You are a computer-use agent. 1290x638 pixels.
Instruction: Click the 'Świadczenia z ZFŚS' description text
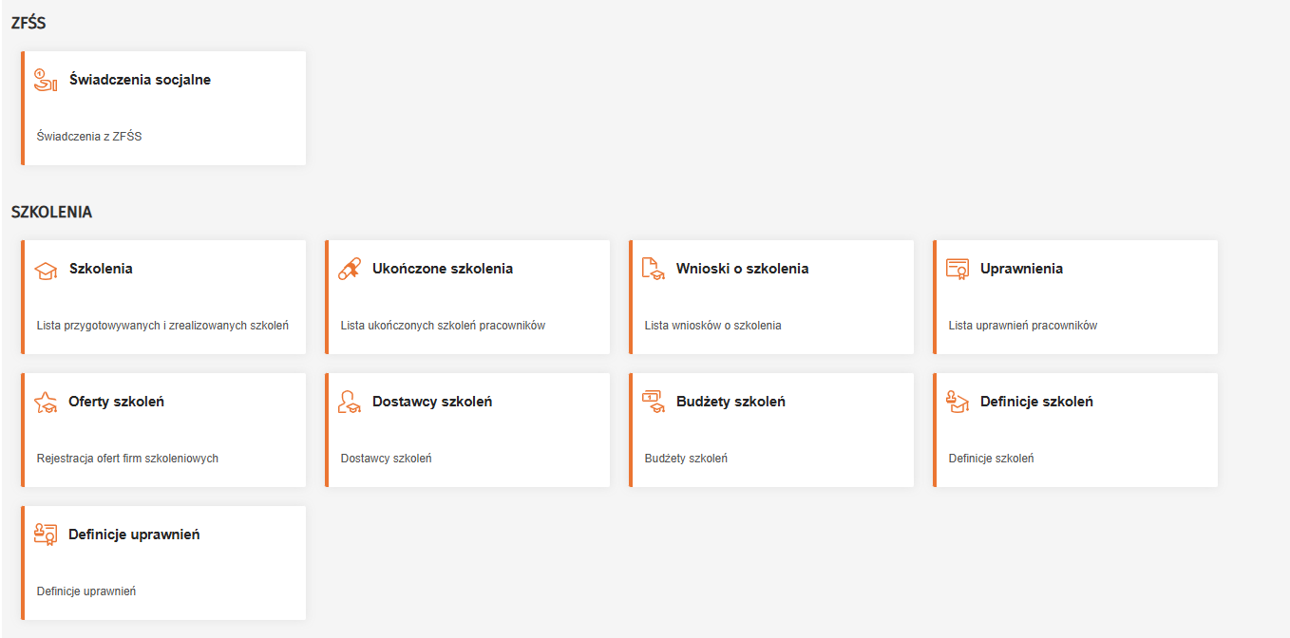tap(89, 137)
